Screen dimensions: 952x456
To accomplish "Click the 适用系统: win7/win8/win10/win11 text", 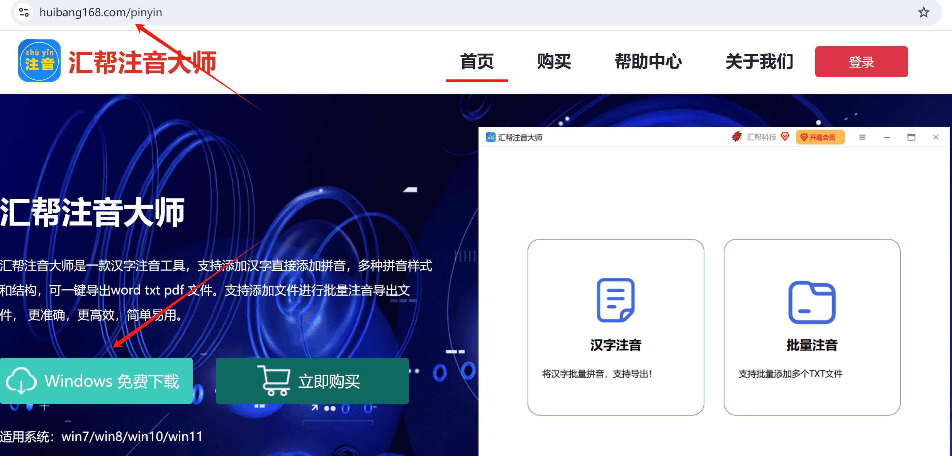I will (x=101, y=436).
